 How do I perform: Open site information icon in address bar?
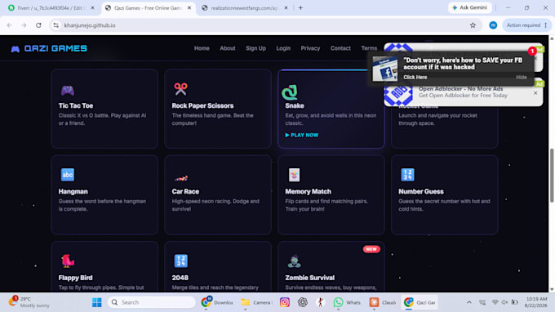56,25
